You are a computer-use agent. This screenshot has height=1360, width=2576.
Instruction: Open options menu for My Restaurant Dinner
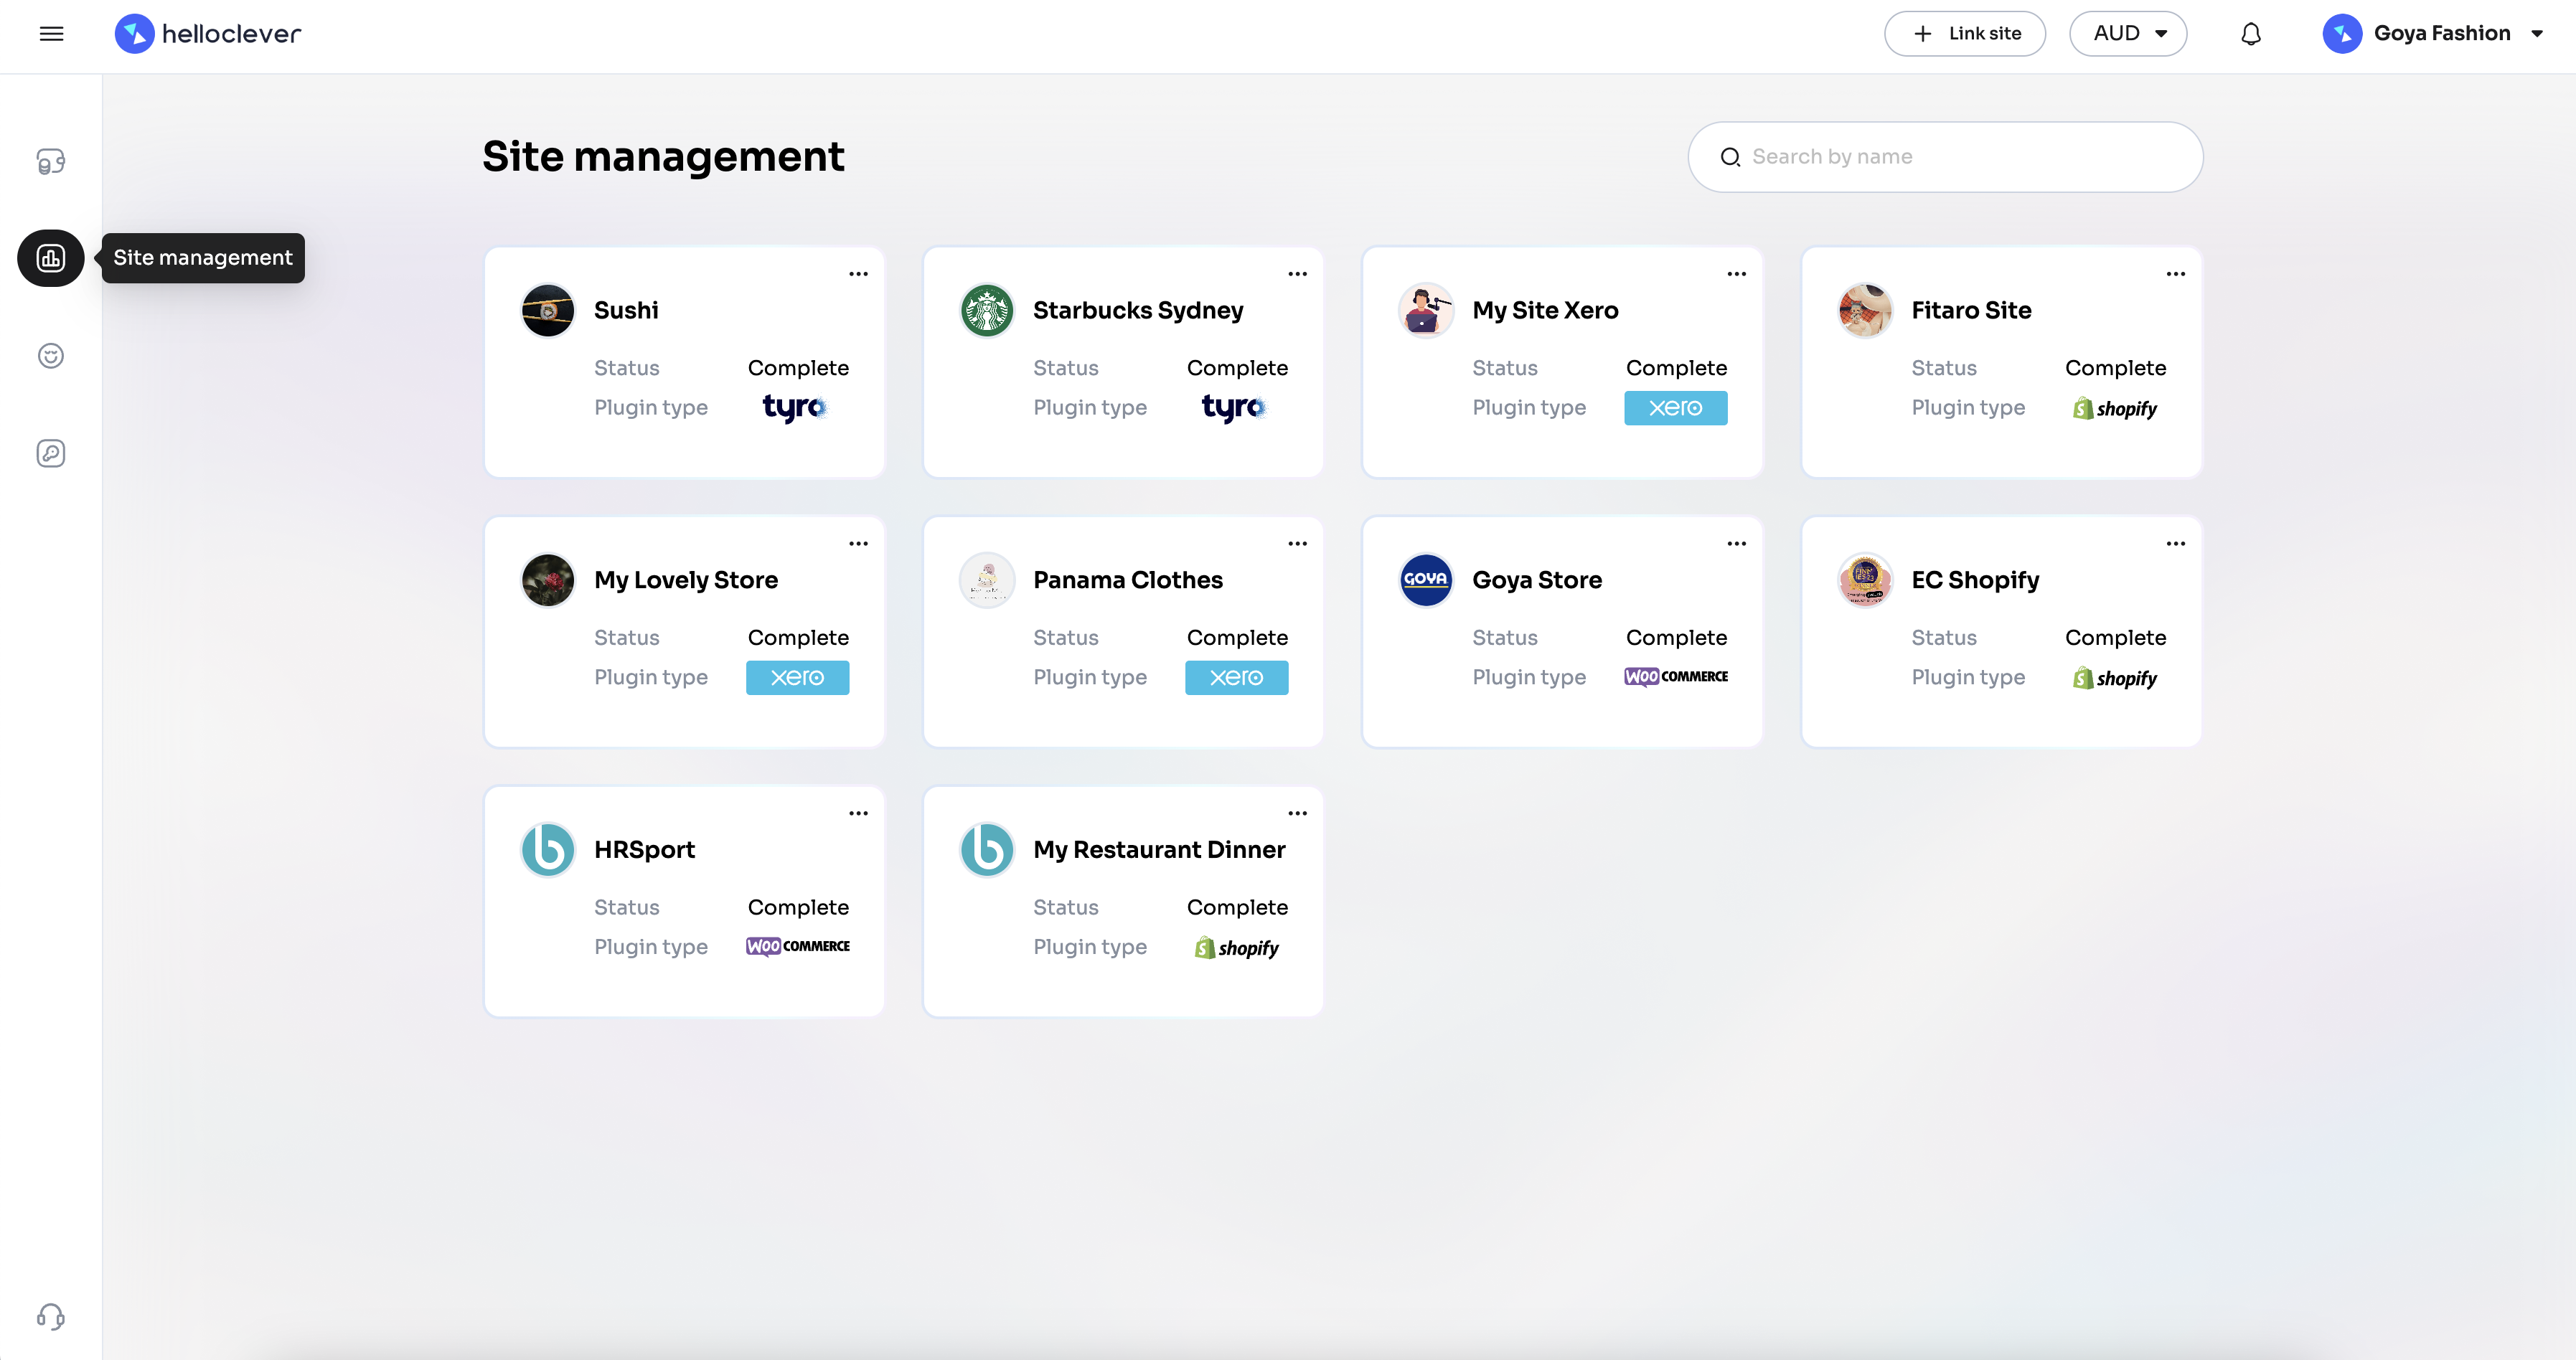click(x=1297, y=813)
